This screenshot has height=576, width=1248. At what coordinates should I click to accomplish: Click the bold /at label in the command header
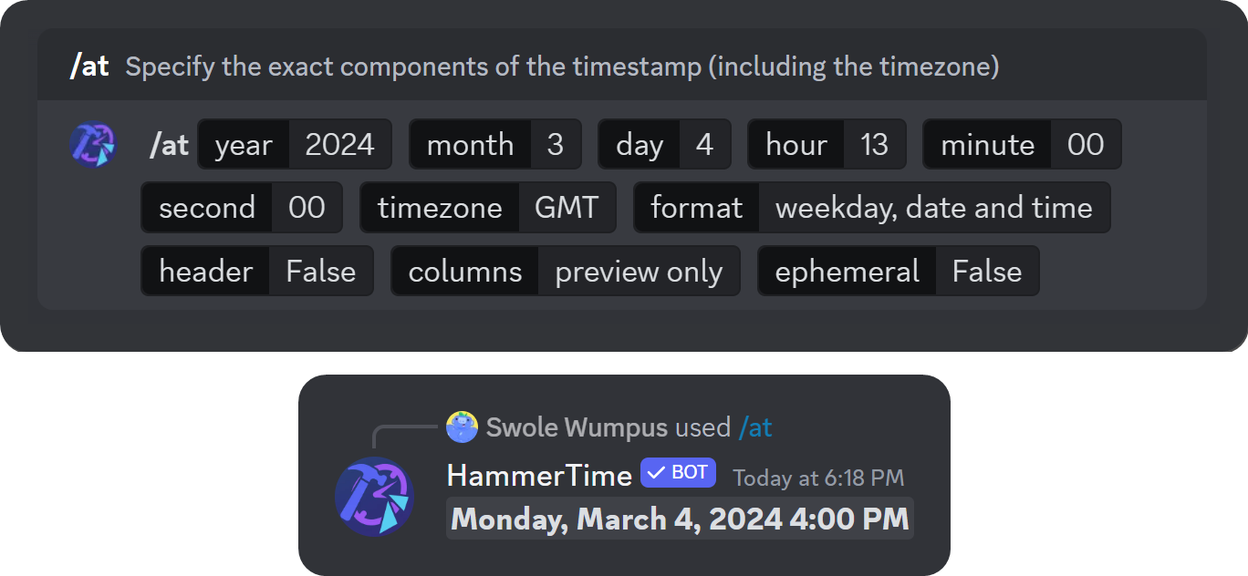coord(88,66)
